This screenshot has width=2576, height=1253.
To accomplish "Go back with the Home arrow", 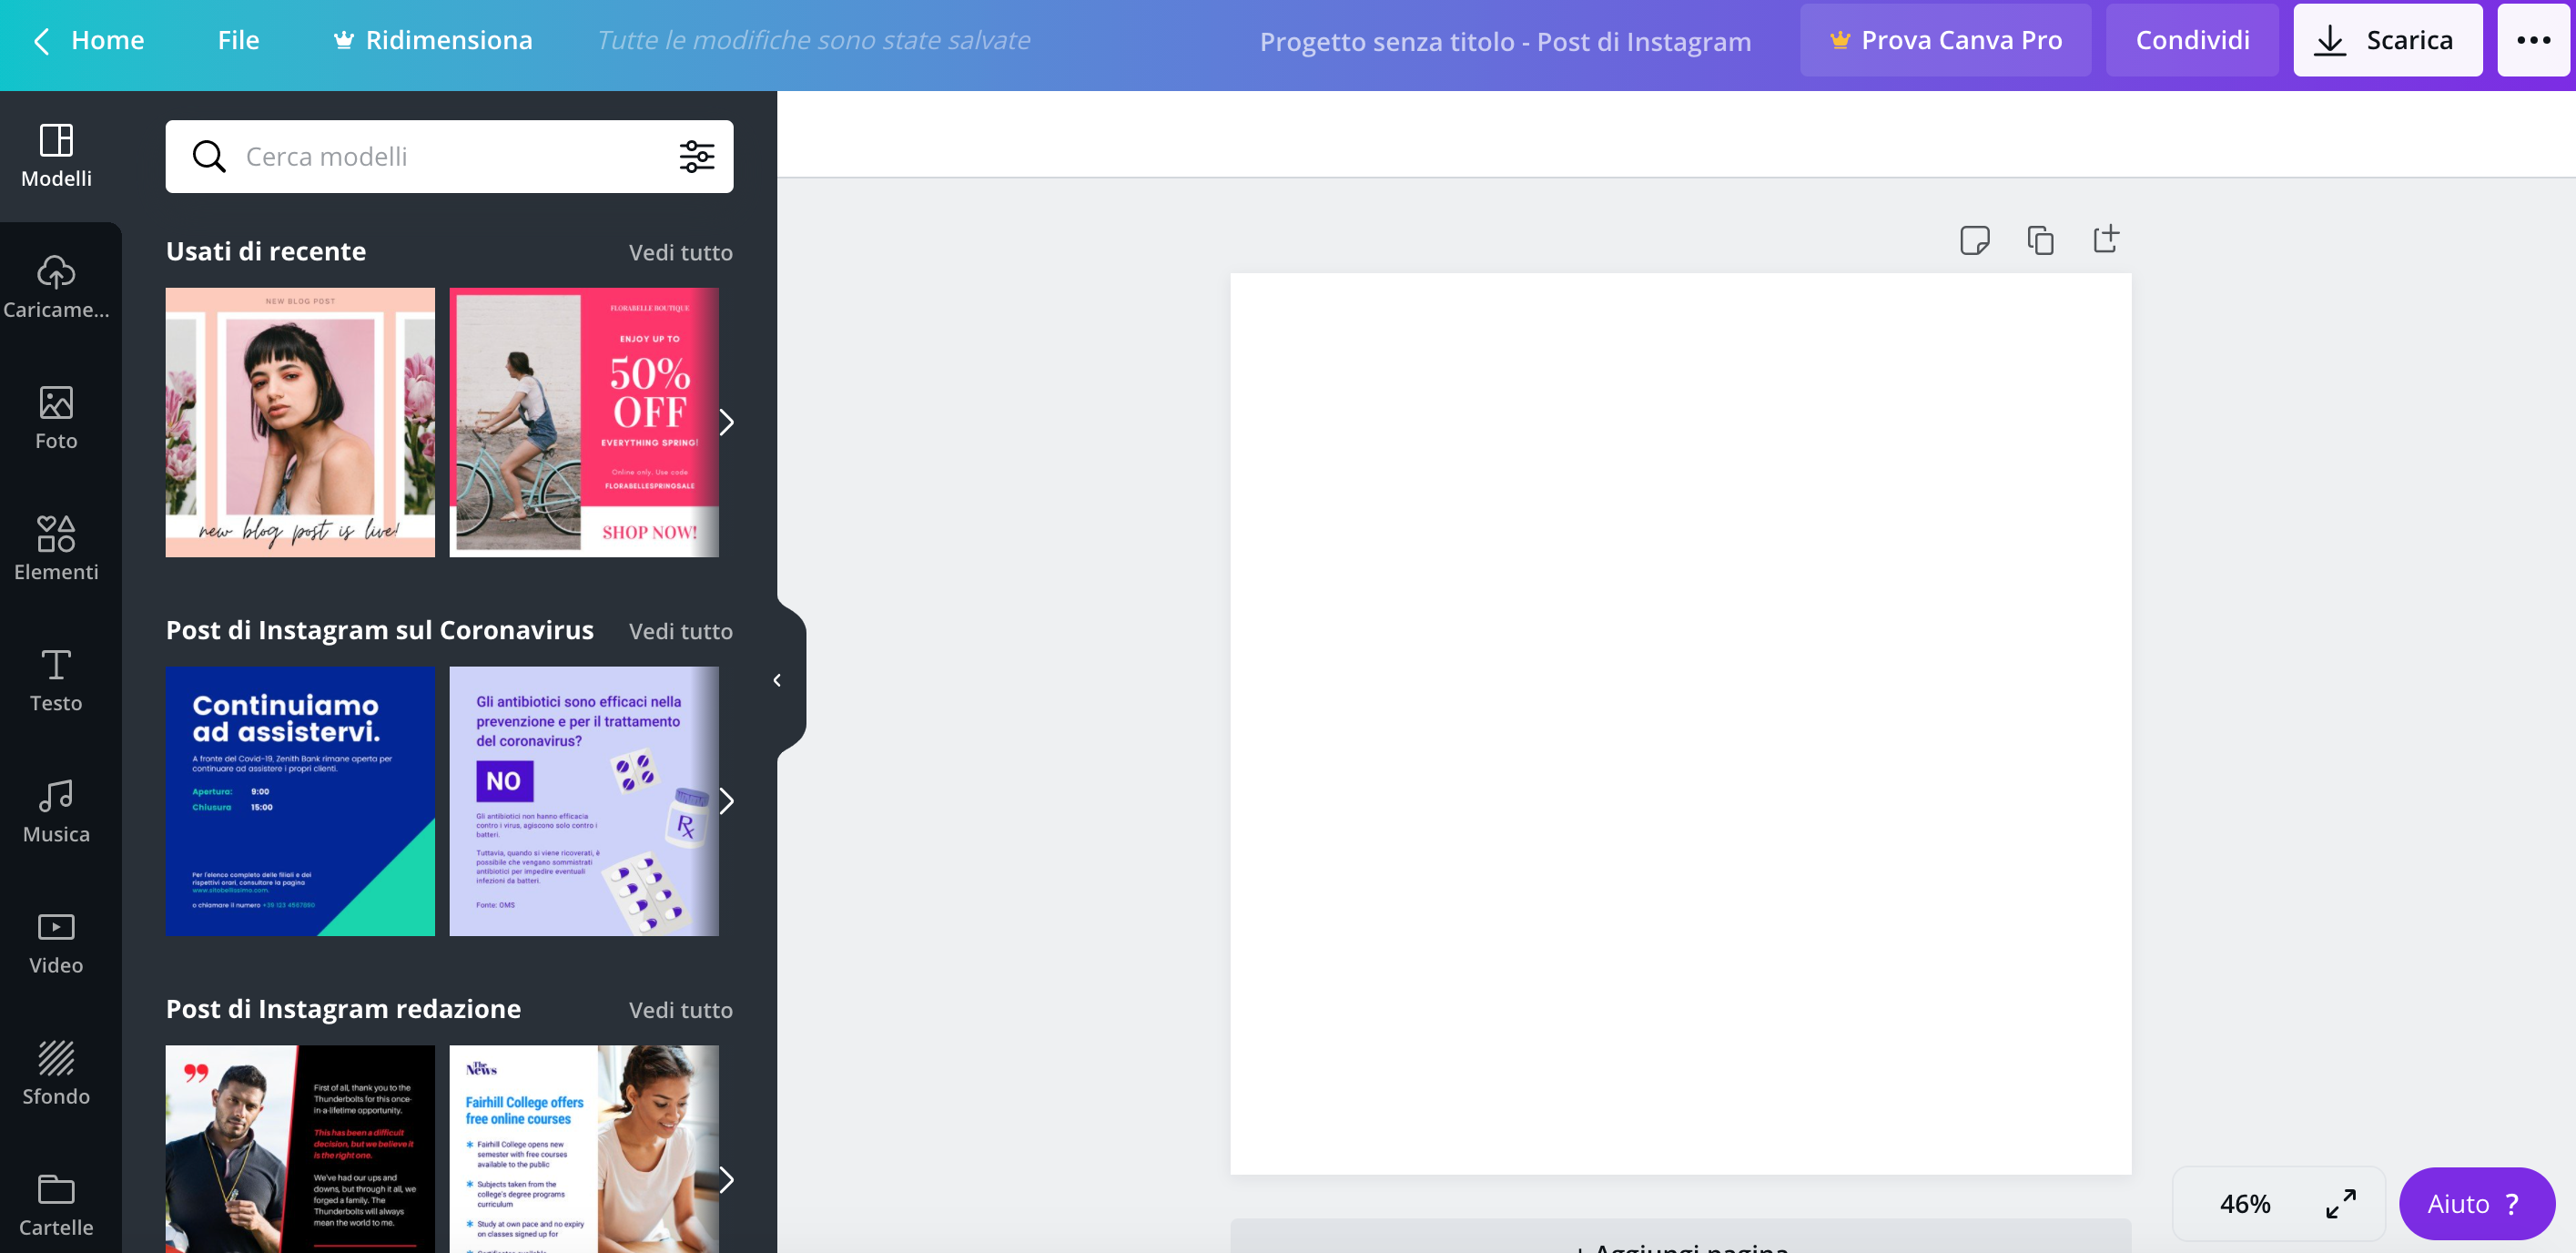I will click(41, 41).
